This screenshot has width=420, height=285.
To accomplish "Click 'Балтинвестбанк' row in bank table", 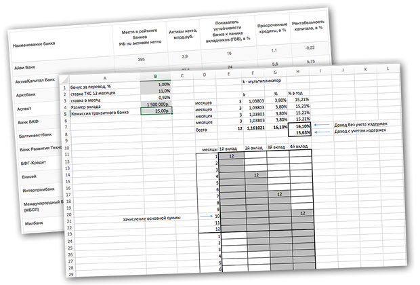I will (35, 135).
